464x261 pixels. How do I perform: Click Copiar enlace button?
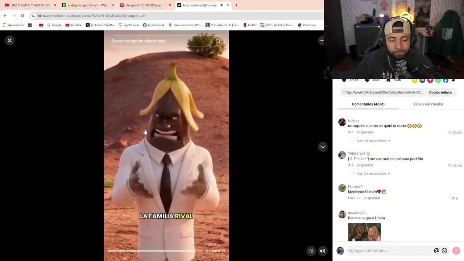point(440,92)
